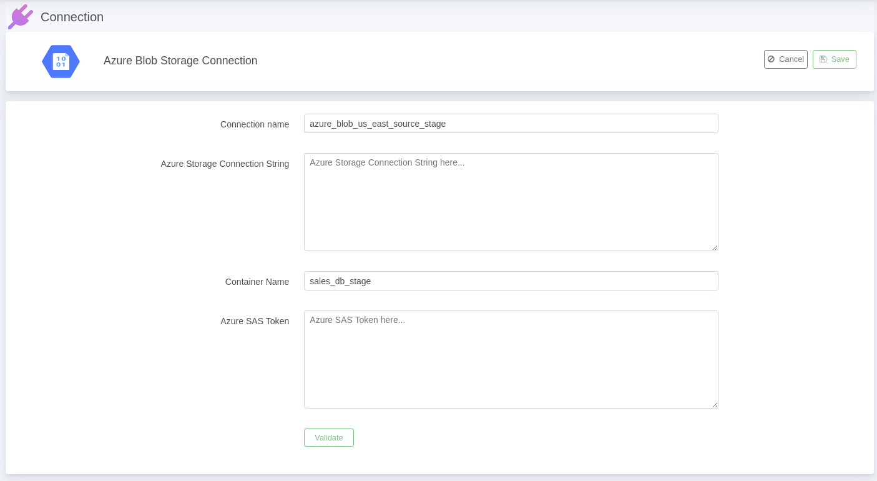This screenshot has width=877, height=481.
Task: Click the Azure Blob Storage hexagon icon
Action: click(x=61, y=61)
